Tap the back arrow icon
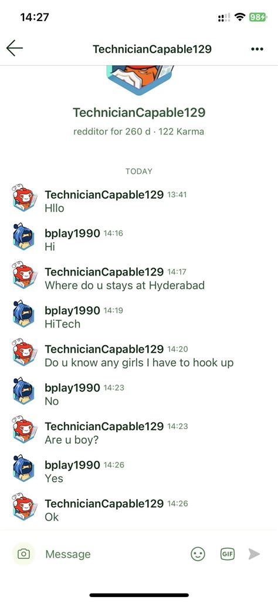The height and width of the screenshot is (603, 278). pyautogui.click(x=15, y=49)
